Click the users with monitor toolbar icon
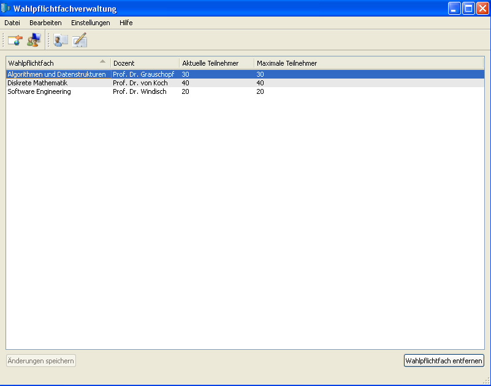491x386 pixels. point(33,41)
